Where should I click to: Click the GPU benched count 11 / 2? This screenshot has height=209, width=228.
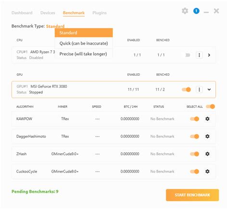(160, 90)
